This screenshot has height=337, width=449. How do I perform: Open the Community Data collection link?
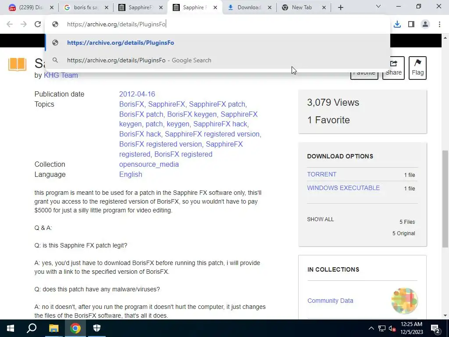[x=330, y=301]
